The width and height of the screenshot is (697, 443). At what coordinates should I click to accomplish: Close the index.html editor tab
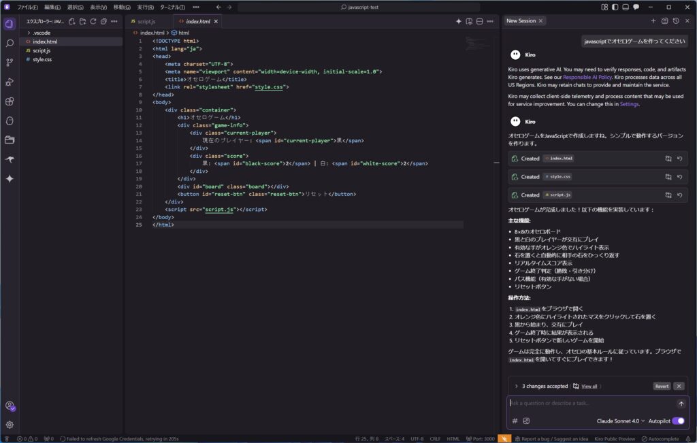coord(216,21)
